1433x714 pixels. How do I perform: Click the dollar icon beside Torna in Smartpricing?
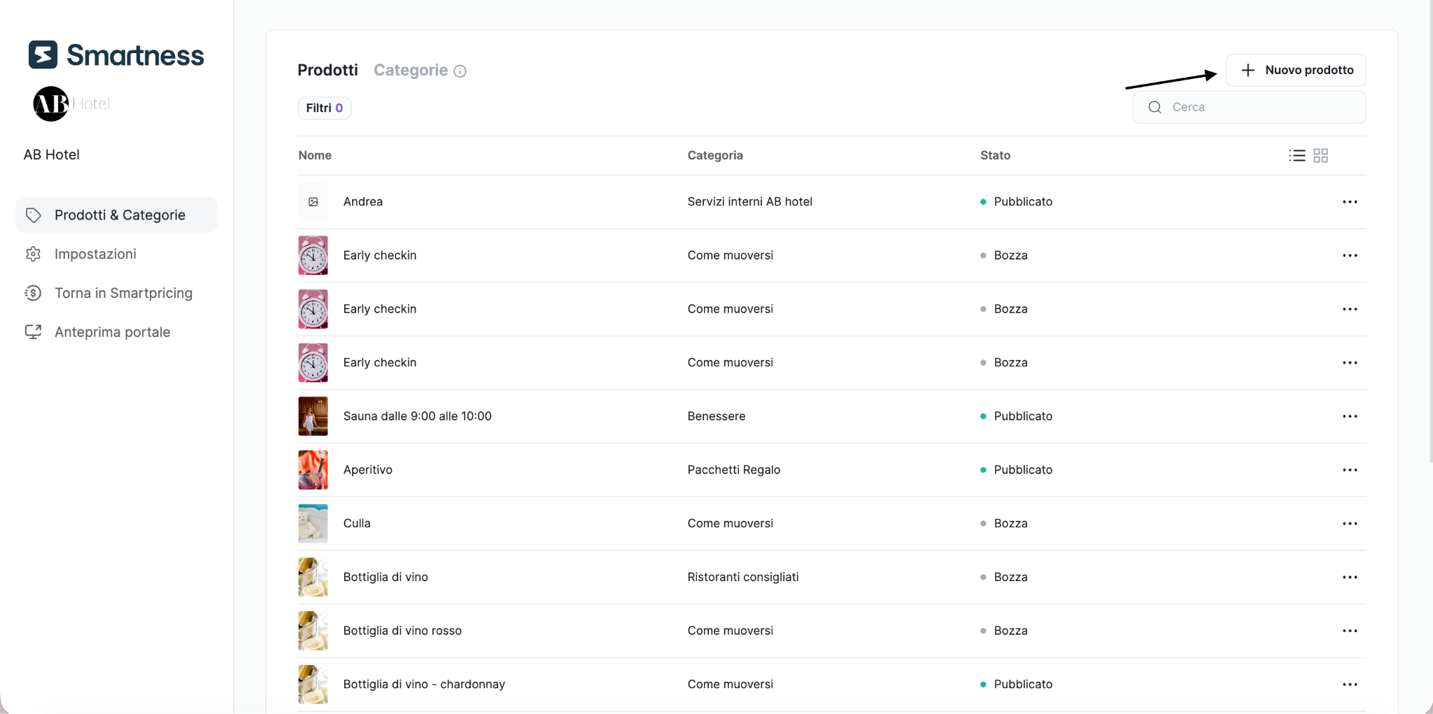33,293
